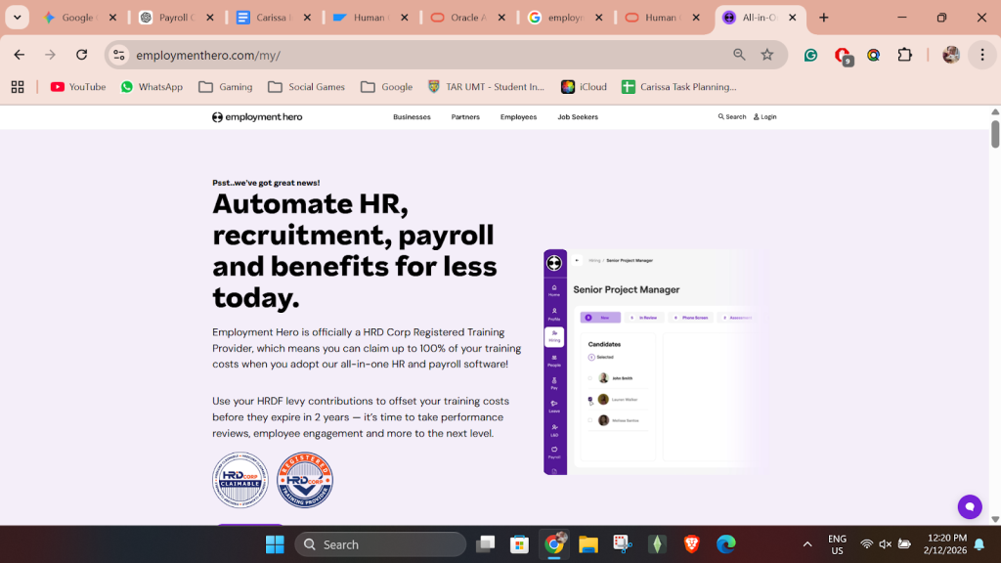Open the Windows Start menu
Image resolution: width=1001 pixels, height=563 pixels.
coord(275,544)
